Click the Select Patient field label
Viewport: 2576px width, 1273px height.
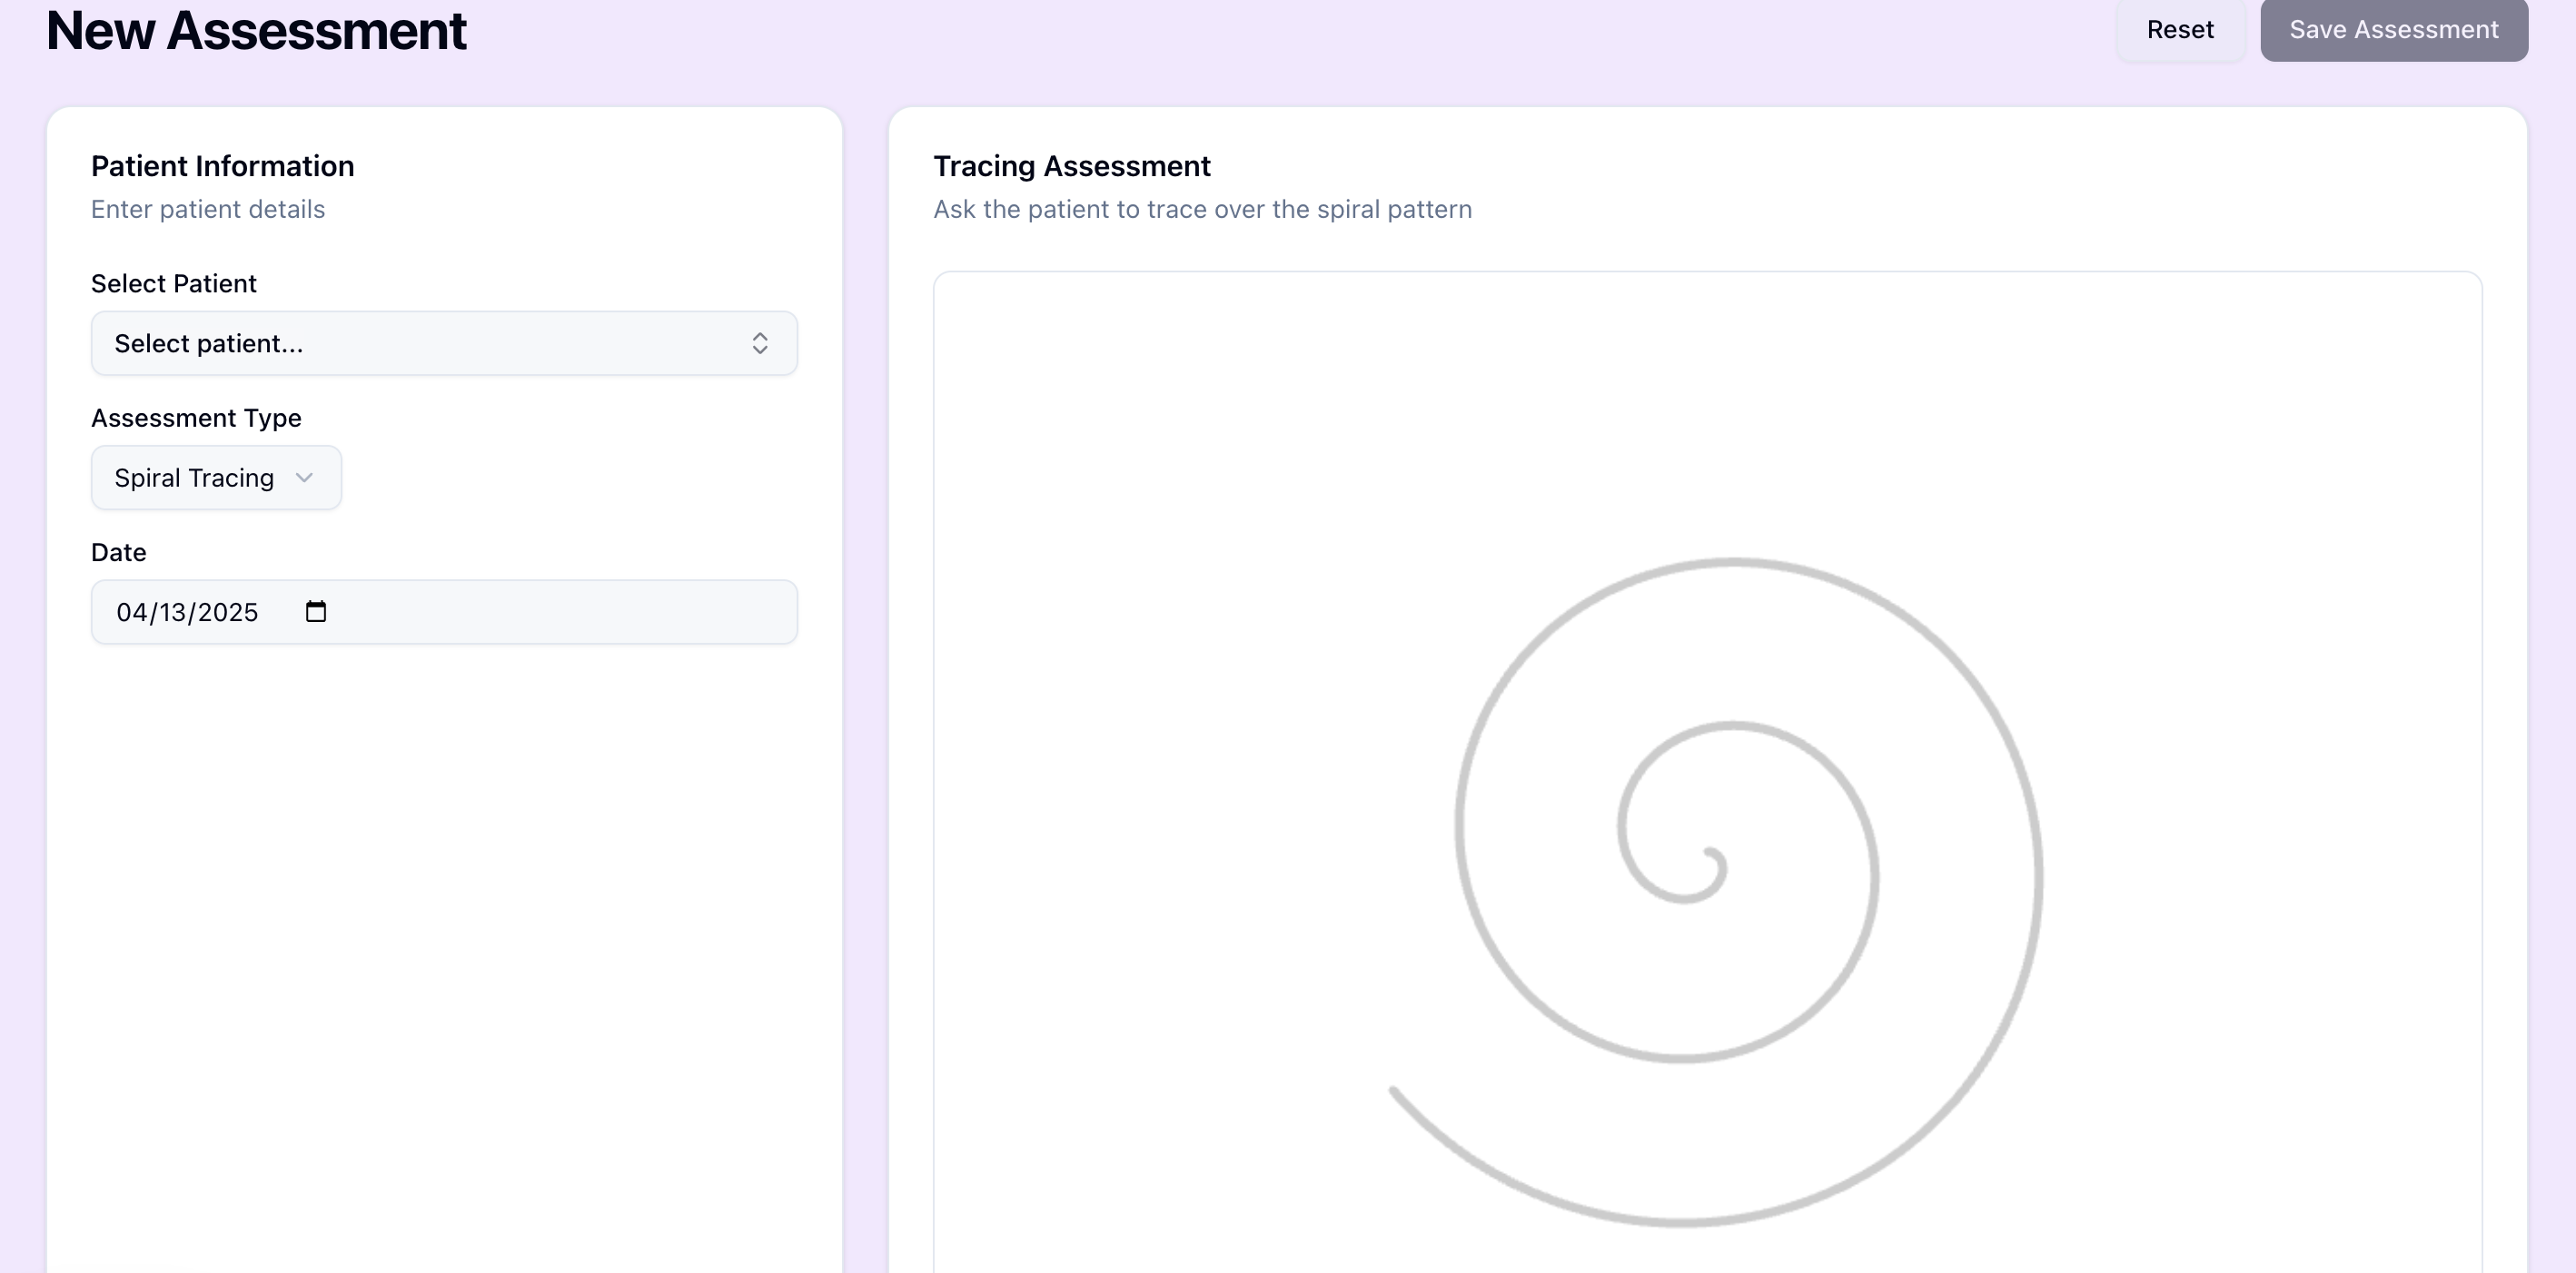coord(174,284)
